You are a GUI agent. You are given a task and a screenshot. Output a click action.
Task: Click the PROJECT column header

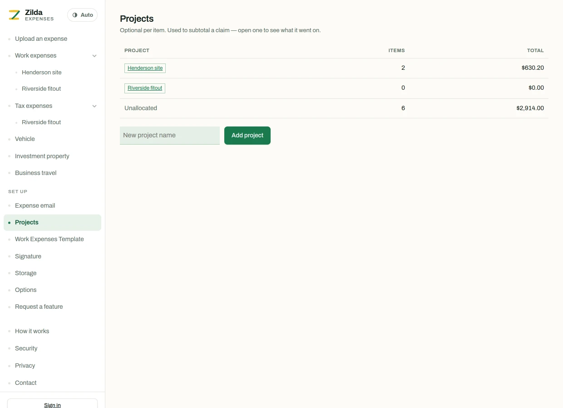137,50
